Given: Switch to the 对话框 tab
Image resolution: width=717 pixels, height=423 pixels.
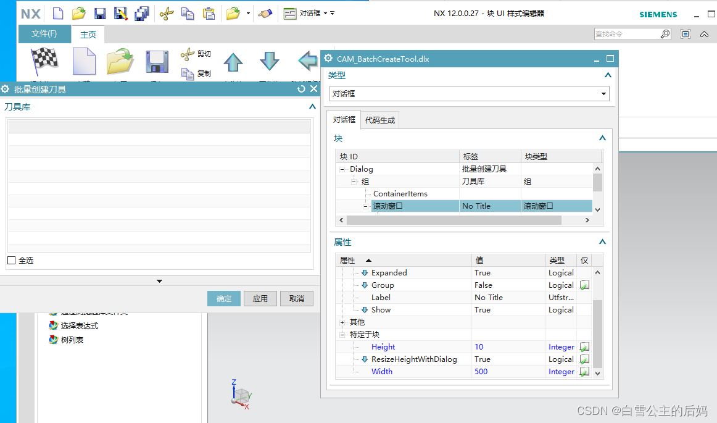Looking at the screenshot, I should [344, 119].
